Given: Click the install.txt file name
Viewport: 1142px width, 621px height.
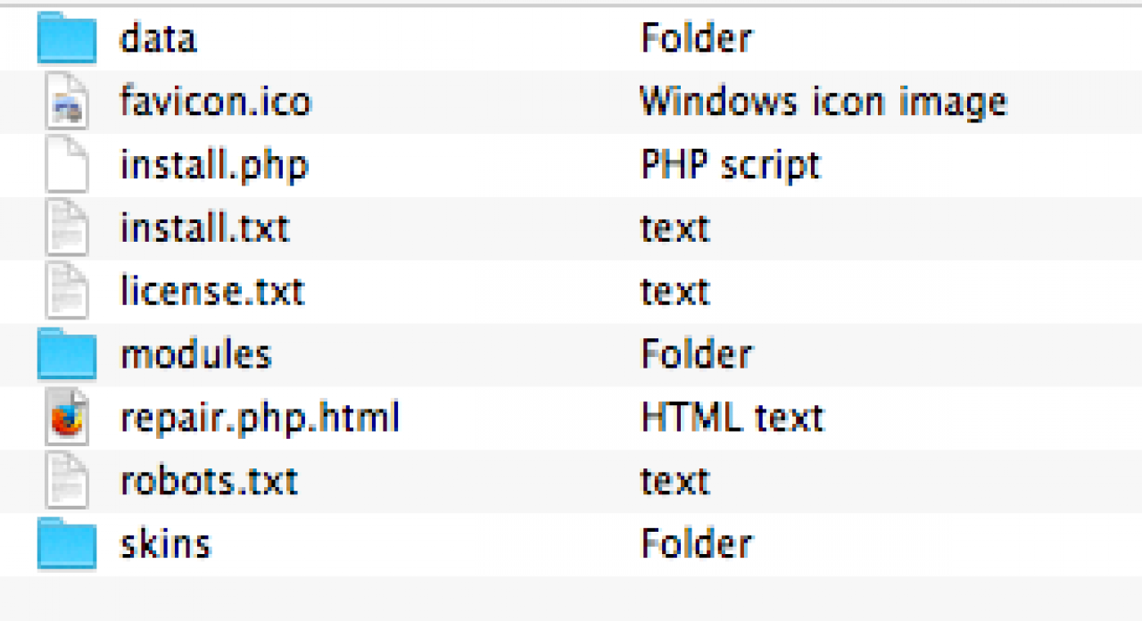Looking at the screenshot, I should [204, 229].
